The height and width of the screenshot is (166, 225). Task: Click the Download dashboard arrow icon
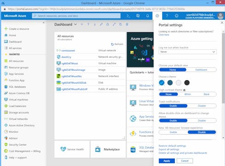point(95,24)
